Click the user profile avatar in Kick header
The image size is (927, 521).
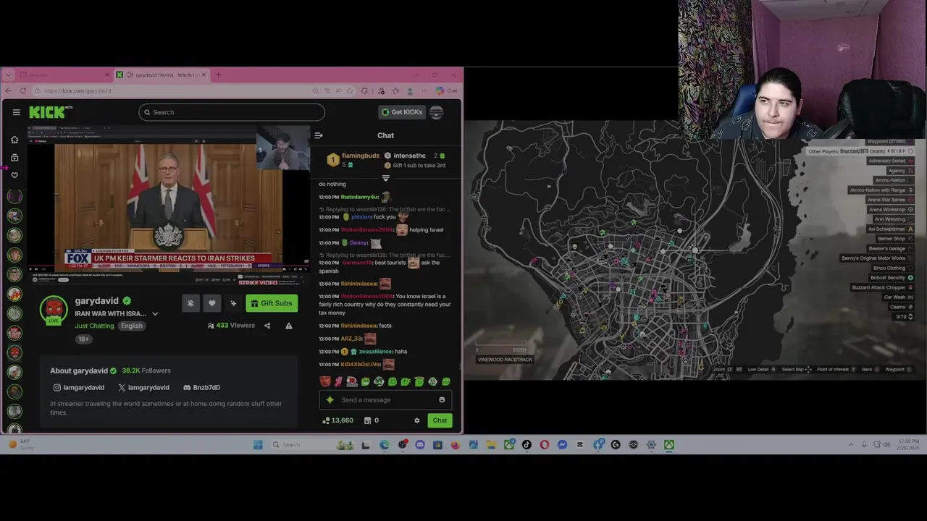436,112
